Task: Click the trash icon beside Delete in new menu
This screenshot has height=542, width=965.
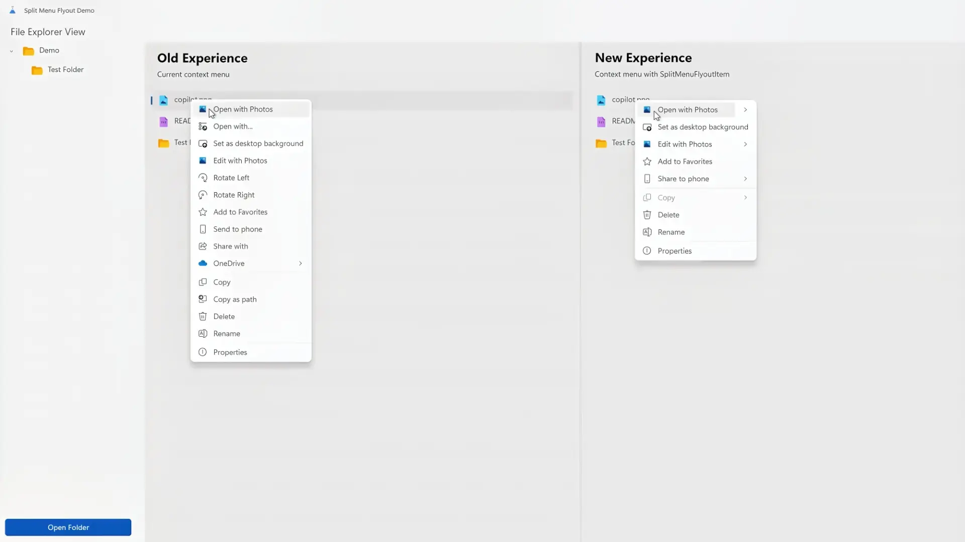Action: click(647, 215)
